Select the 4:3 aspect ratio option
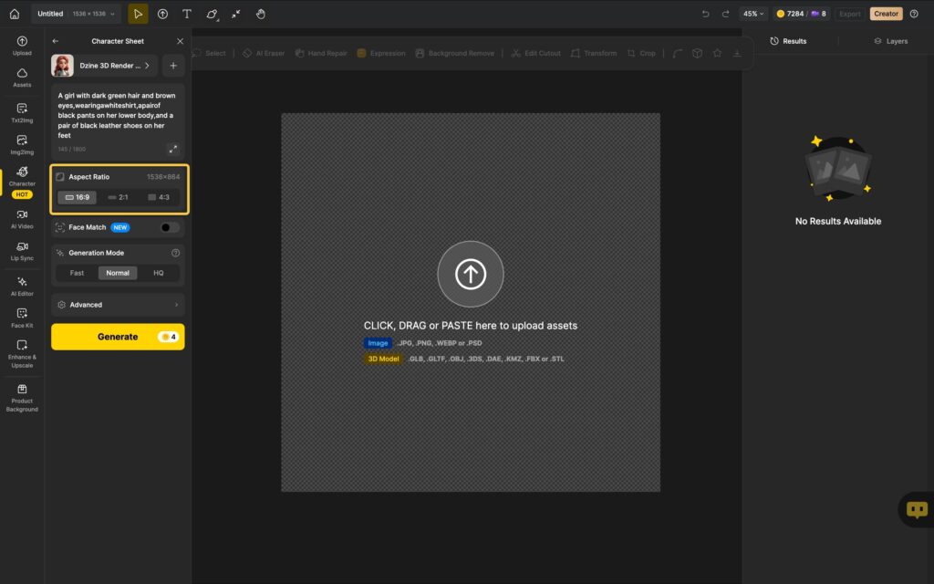Image resolution: width=934 pixels, height=584 pixels. tap(159, 197)
